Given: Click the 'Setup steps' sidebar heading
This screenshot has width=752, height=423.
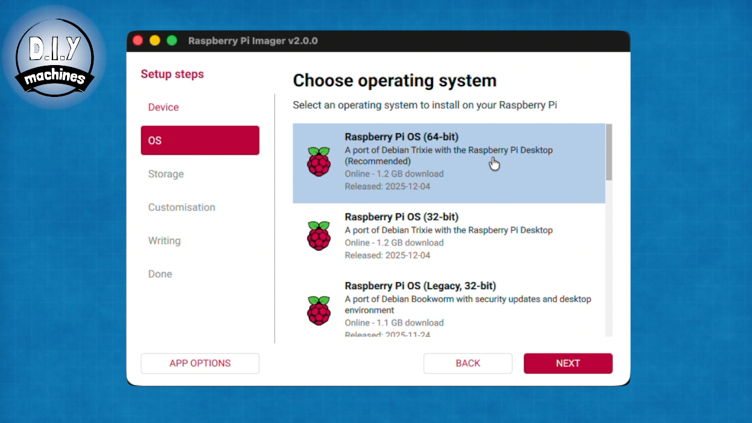Looking at the screenshot, I should 172,74.
